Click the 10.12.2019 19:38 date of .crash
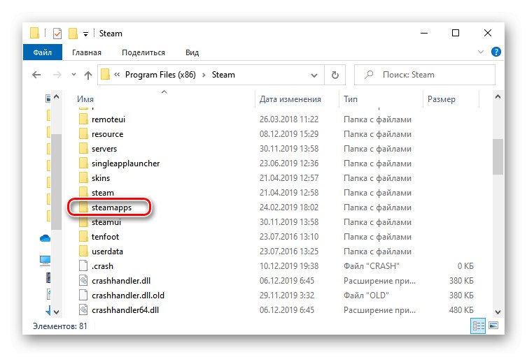The width and height of the screenshot is (527, 357). click(x=289, y=266)
